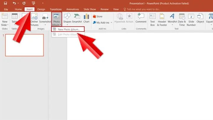
Task: Insert an embedded Object
Action: [200, 18]
